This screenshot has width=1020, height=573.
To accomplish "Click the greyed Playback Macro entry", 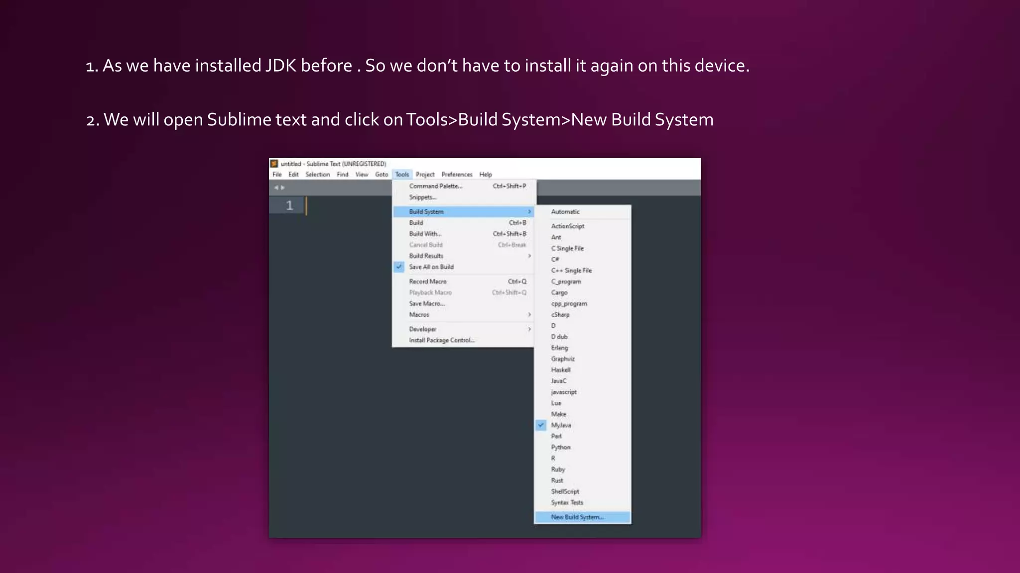I will [464, 292].
